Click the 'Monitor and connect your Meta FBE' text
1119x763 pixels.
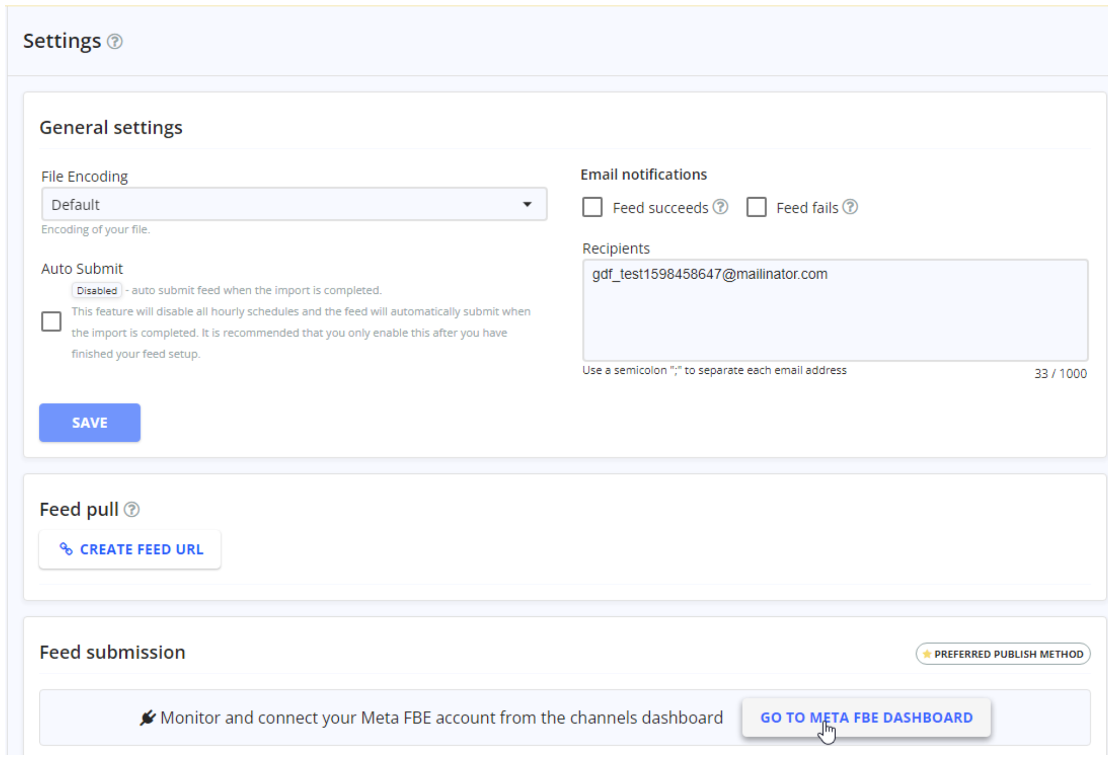(442, 719)
